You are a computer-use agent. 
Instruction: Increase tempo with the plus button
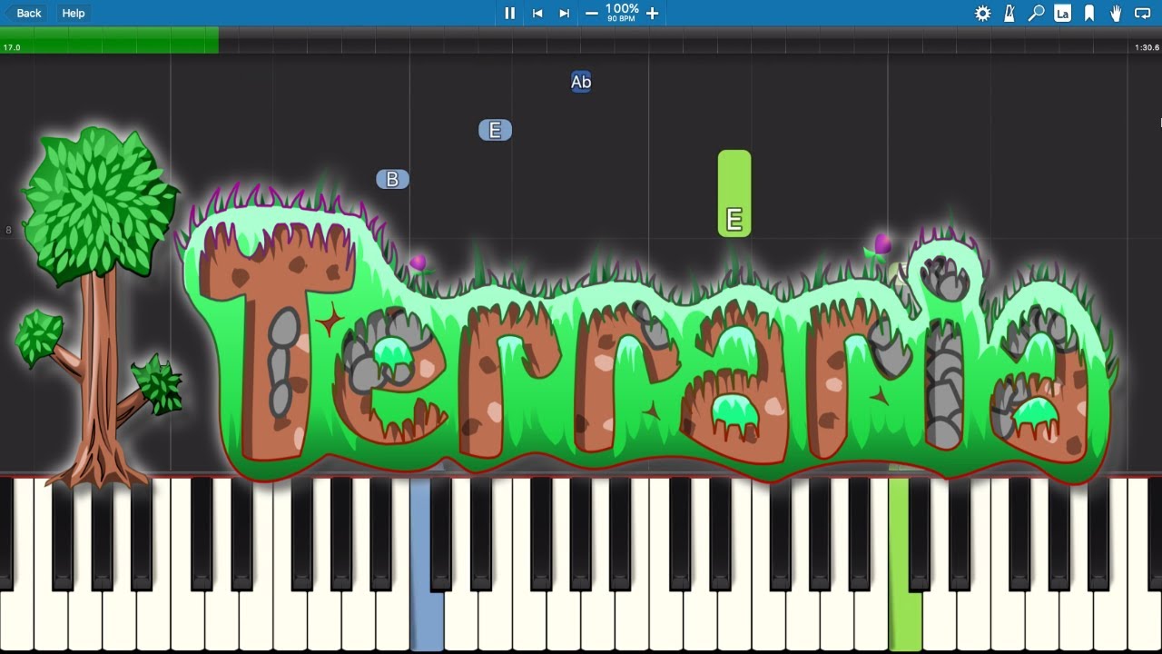point(652,13)
